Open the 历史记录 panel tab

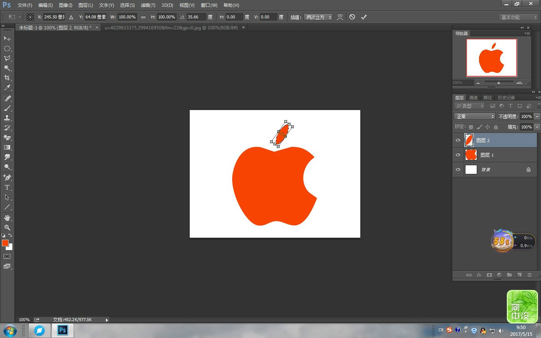click(506, 98)
